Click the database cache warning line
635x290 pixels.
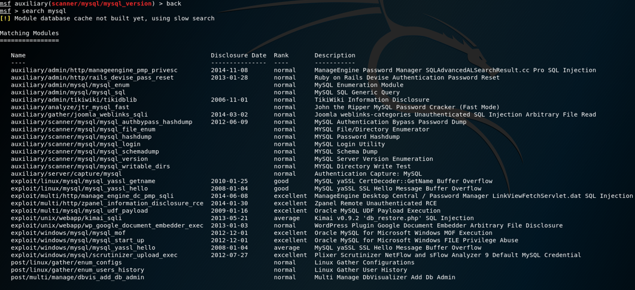pyautogui.click(x=107, y=19)
